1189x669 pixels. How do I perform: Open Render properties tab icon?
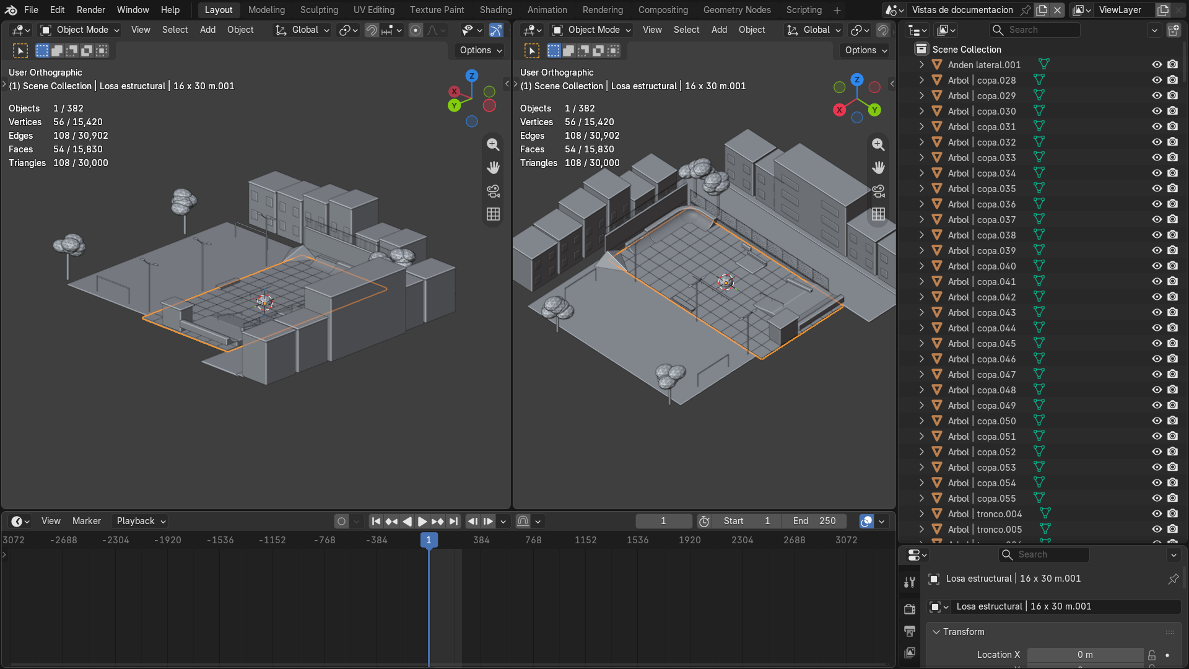click(910, 609)
